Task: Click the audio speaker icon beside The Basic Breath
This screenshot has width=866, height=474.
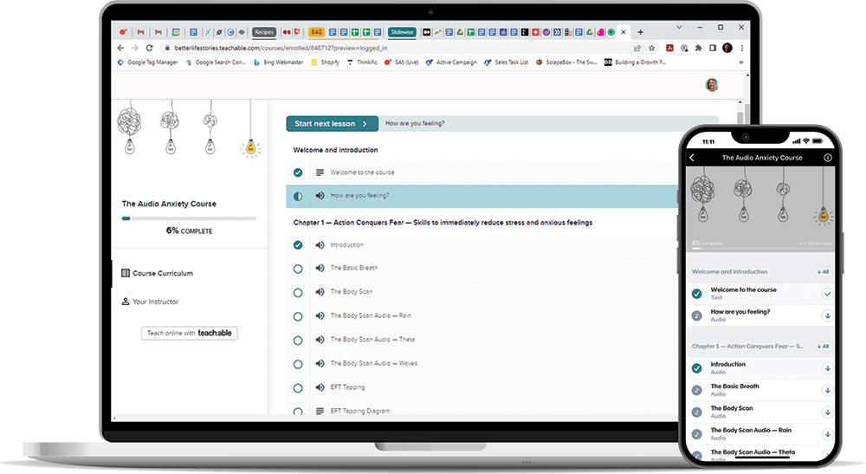Action: (x=320, y=269)
